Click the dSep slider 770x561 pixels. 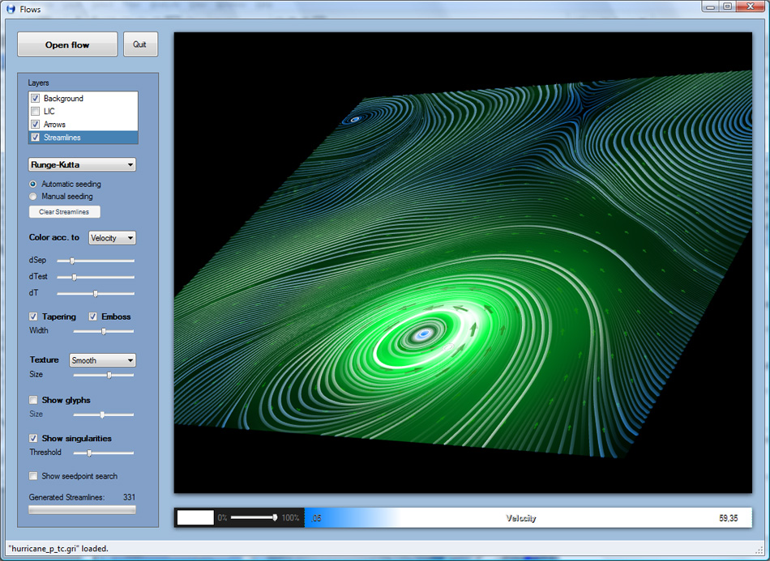point(72,261)
